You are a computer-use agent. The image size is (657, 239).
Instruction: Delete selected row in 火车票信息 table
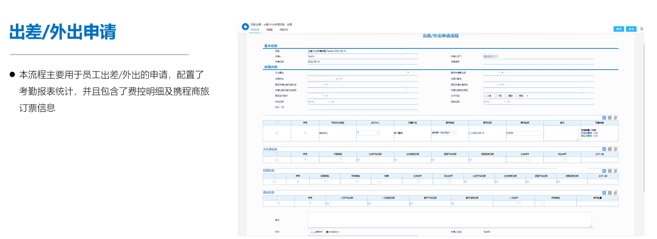point(610,149)
